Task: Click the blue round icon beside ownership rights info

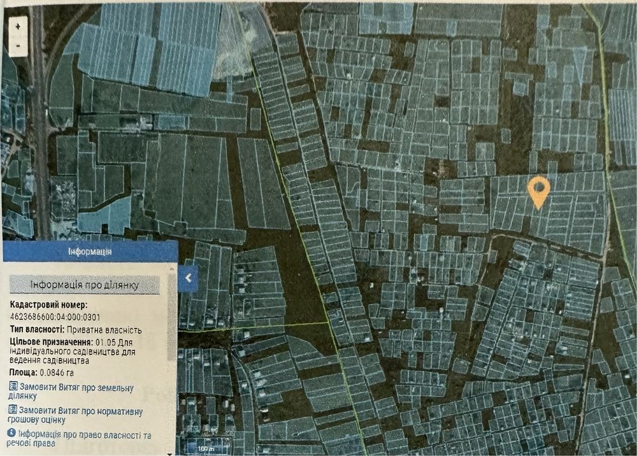Action: click(x=11, y=433)
